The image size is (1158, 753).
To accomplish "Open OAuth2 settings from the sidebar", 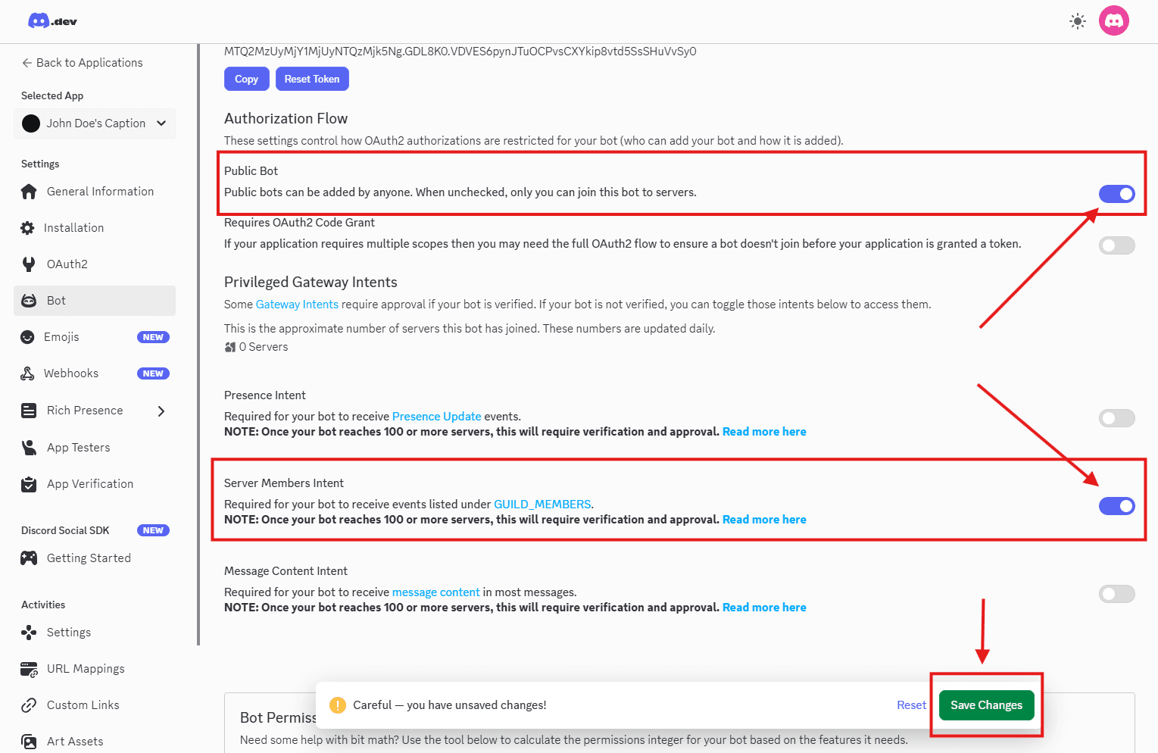I will click(67, 264).
